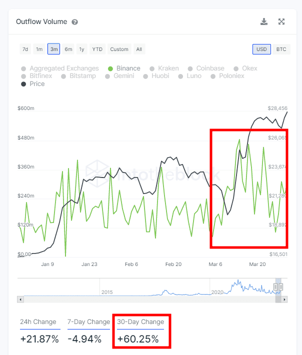Click the +60.25% value
The image size is (302, 355).
pyautogui.click(x=138, y=339)
